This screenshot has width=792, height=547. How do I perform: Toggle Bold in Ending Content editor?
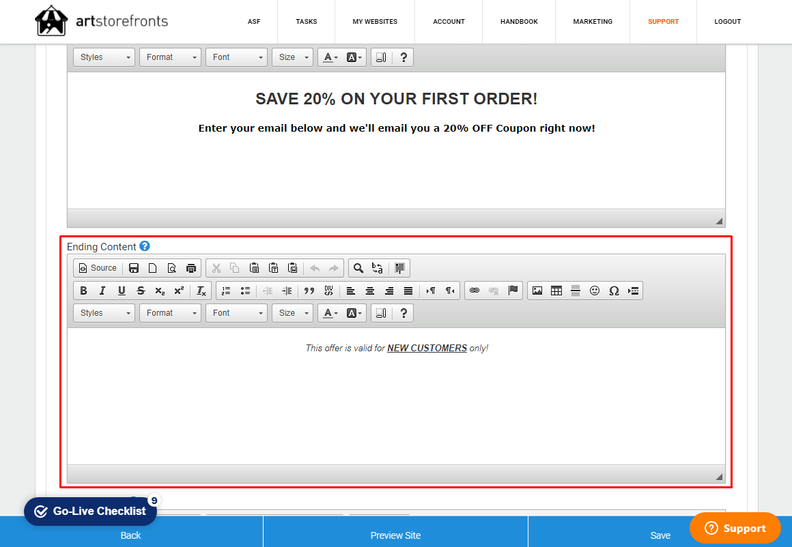click(x=84, y=291)
